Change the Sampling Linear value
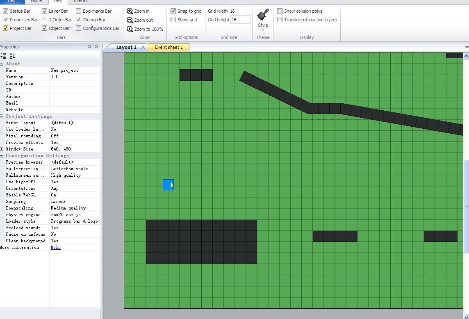Image resolution: width=469 pixels, height=319 pixels. pyautogui.click(x=75, y=202)
